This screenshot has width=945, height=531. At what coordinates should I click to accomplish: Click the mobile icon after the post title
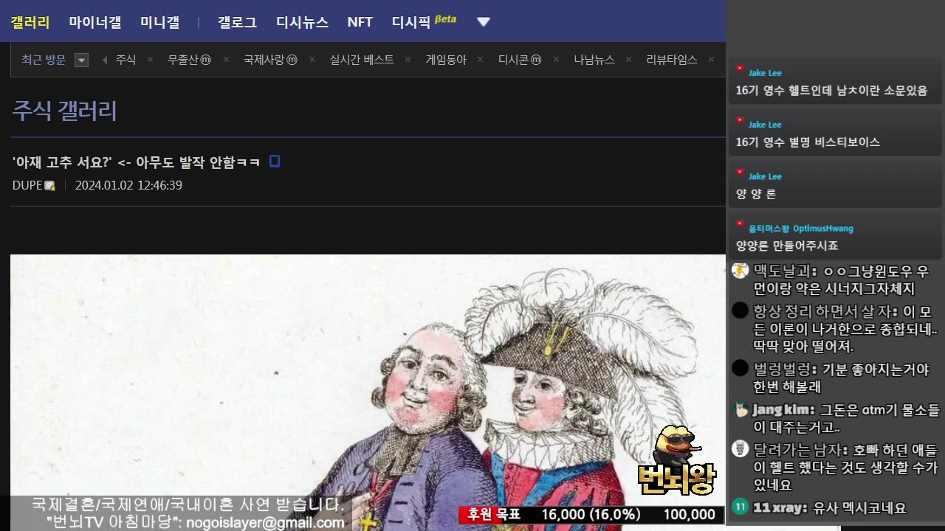275,161
